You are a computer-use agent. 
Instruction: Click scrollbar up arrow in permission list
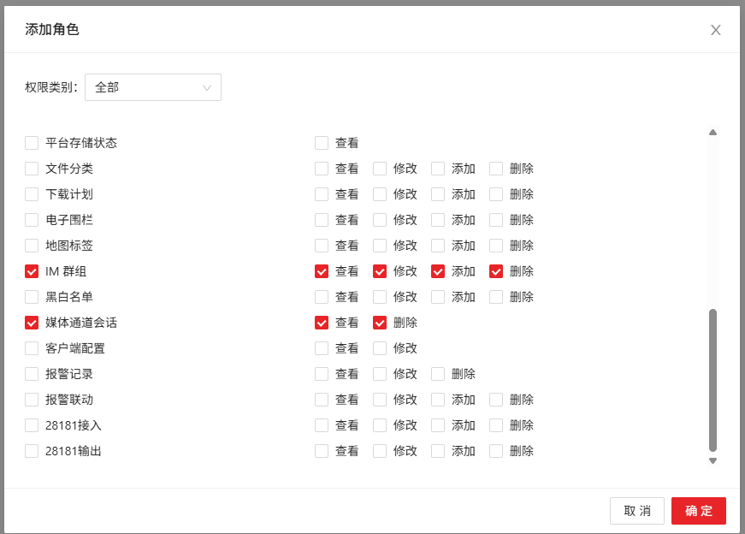coord(712,133)
